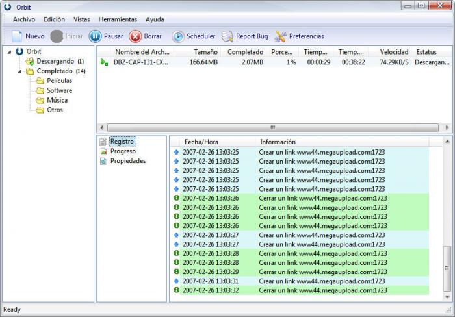Viewport: 455px width, 317px height.
Task: Click the Report Bug icon
Action: coord(227,36)
